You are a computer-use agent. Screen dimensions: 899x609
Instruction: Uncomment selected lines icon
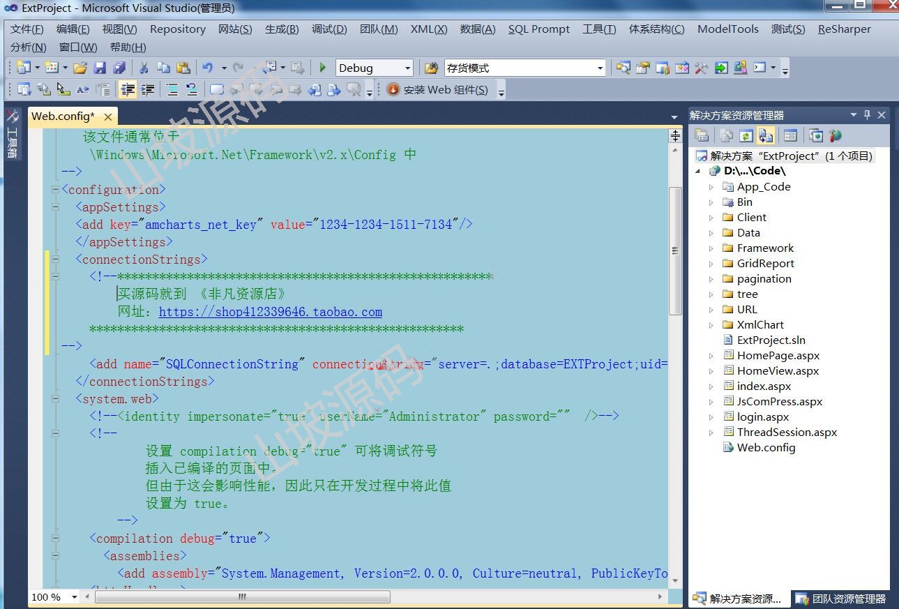[192, 89]
